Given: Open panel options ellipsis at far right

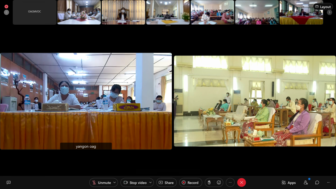Looking at the screenshot, I should [328, 183].
